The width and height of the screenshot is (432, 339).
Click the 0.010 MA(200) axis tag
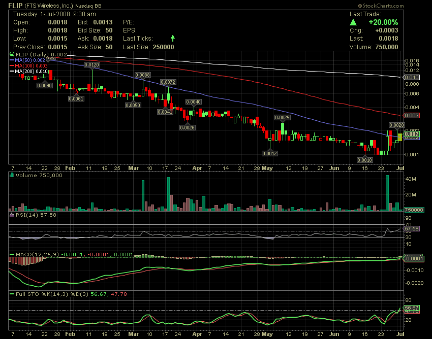[411, 77]
